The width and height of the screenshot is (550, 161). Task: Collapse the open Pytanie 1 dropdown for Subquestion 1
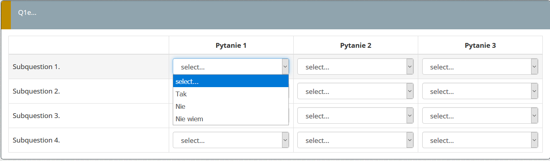231,67
